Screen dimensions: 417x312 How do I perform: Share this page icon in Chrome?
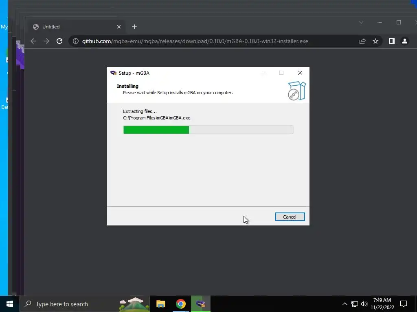(362, 41)
